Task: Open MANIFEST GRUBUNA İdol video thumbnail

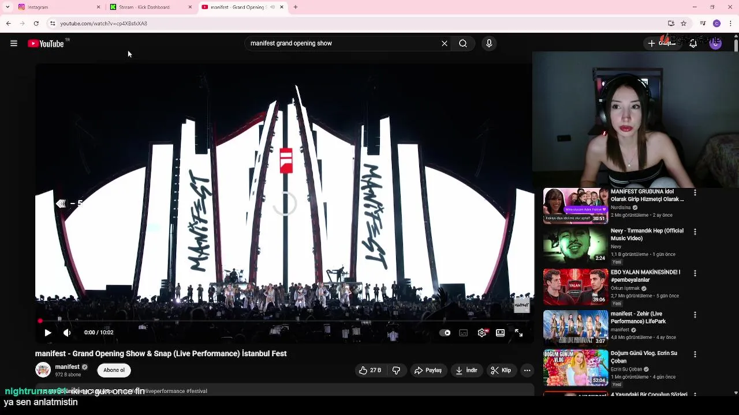Action: [x=575, y=205]
